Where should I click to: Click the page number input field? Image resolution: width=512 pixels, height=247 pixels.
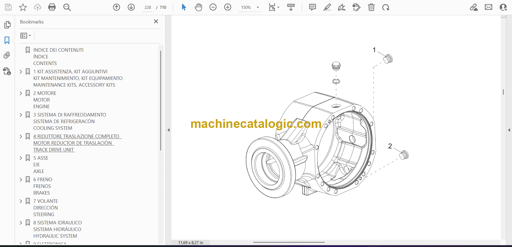point(148,7)
